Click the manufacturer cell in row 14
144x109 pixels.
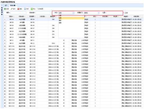click(x=127, y=58)
